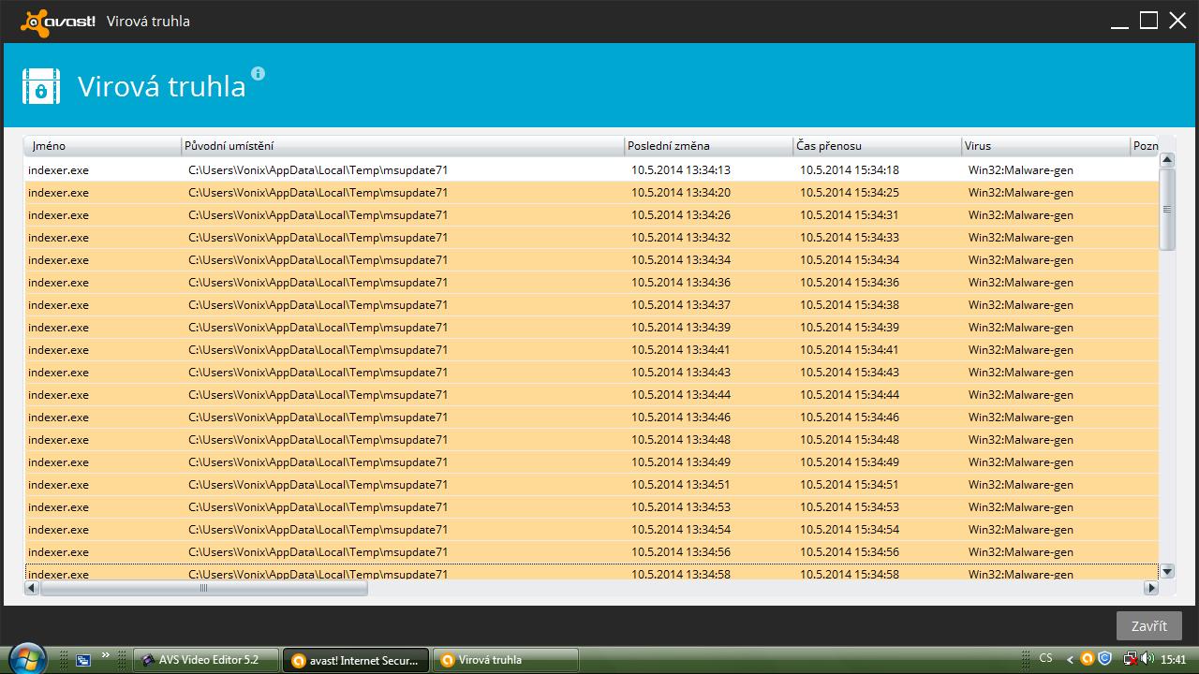Expand the hidden tray icons arrow

point(1070,659)
